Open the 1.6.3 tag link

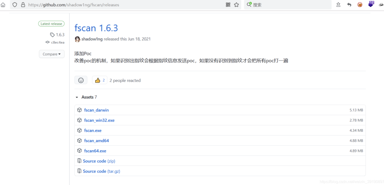60,35
